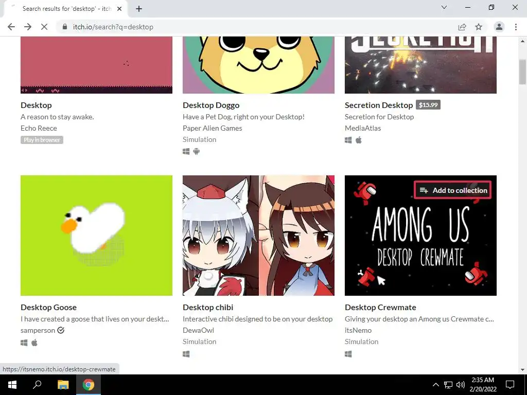Image resolution: width=527 pixels, height=395 pixels.
Task: Select the 'Search results for desktop' tab
Action: [66, 9]
